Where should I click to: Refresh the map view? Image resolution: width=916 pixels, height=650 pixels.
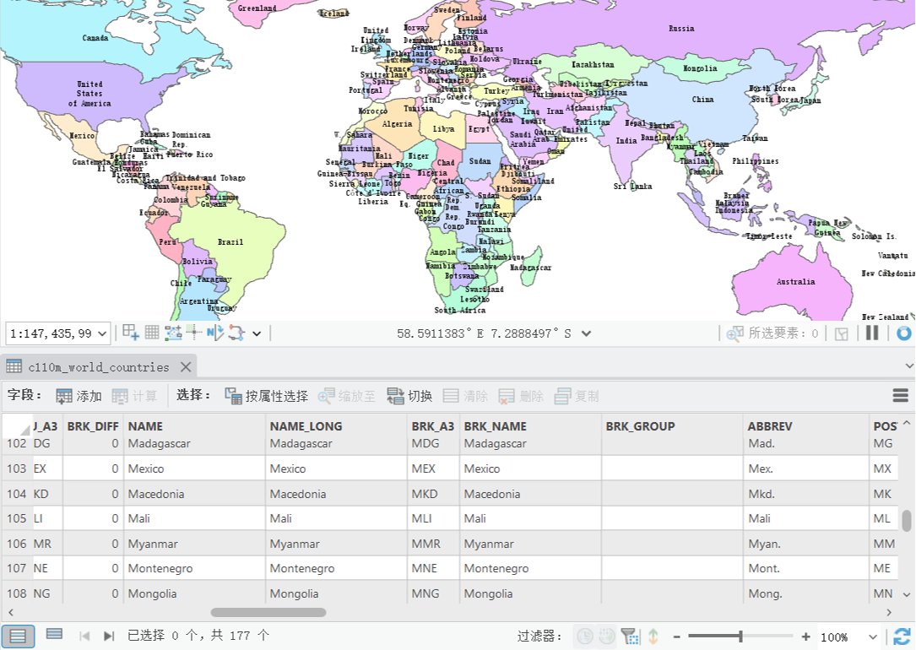pyautogui.click(x=903, y=333)
